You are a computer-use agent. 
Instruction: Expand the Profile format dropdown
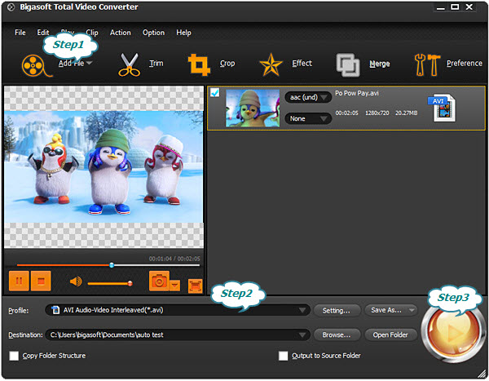coord(302,310)
